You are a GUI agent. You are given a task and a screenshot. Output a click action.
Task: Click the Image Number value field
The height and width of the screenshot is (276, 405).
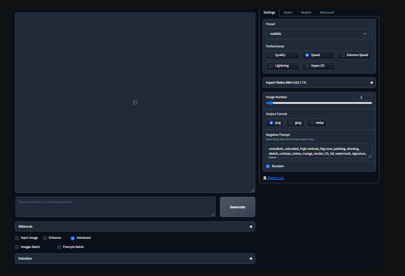[363, 98]
